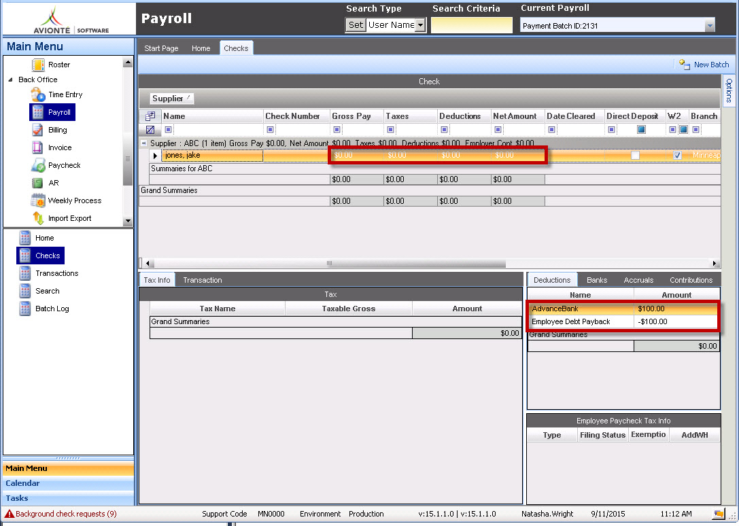
Task: Toggle W2 checkbox for jones, jake
Action: 677,155
